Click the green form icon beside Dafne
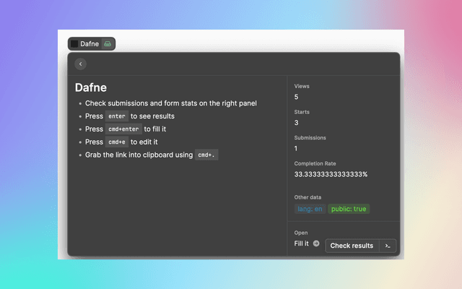 [x=107, y=44]
